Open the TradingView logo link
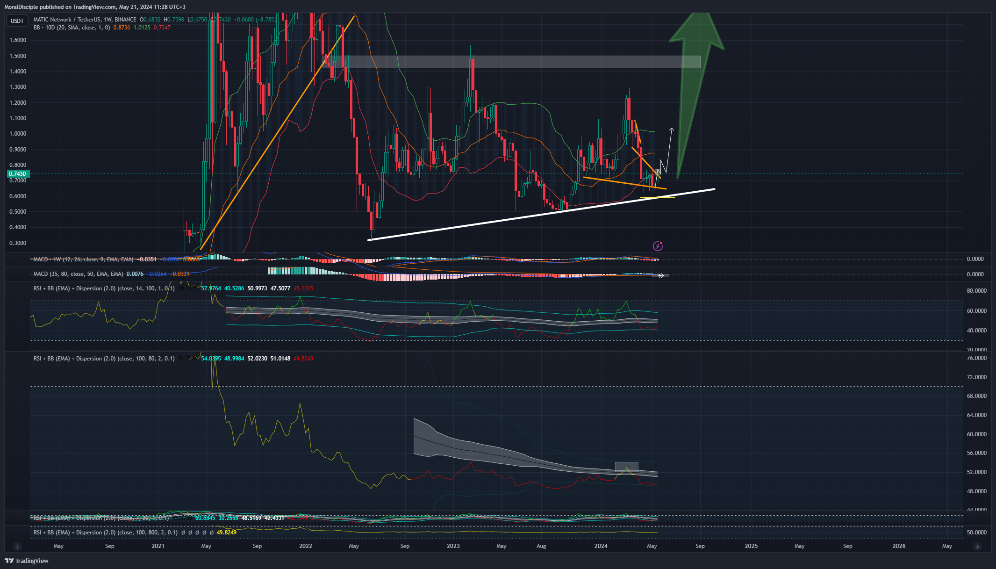The height and width of the screenshot is (569, 996). pyautogui.click(x=27, y=561)
